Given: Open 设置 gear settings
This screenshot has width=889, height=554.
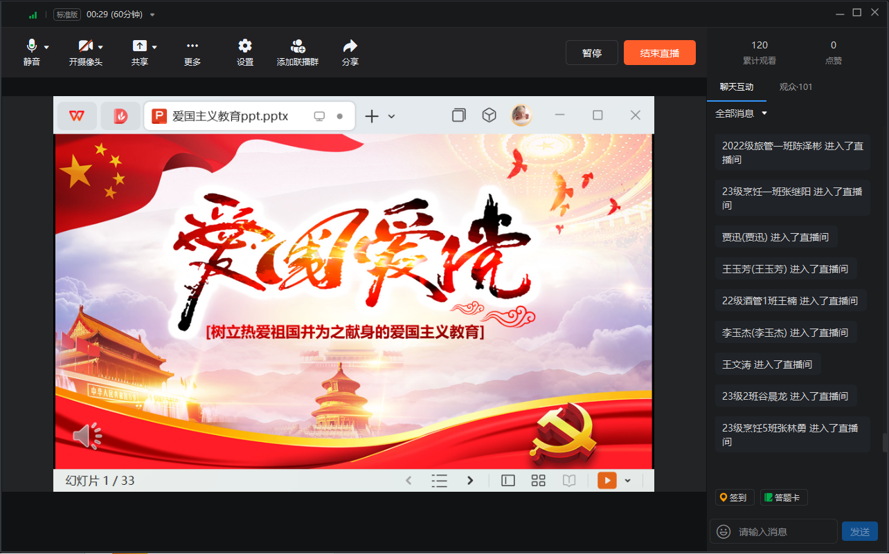Looking at the screenshot, I should click(x=245, y=46).
